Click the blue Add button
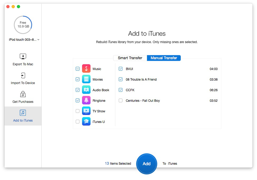Screen dimensions: 257x180 pos(146,164)
